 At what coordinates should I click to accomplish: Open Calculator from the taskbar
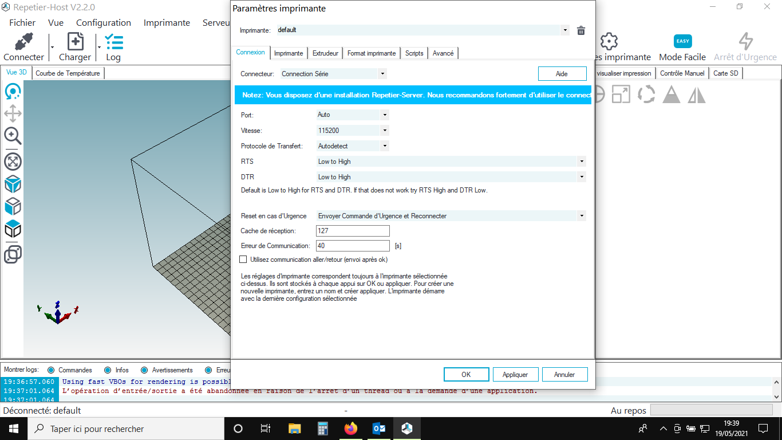click(322, 429)
